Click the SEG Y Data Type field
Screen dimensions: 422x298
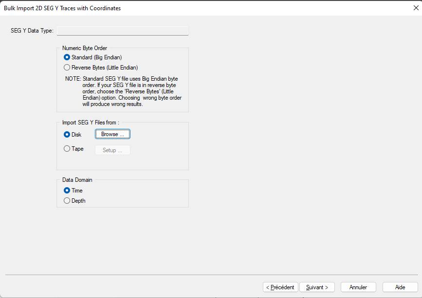tap(123, 31)
